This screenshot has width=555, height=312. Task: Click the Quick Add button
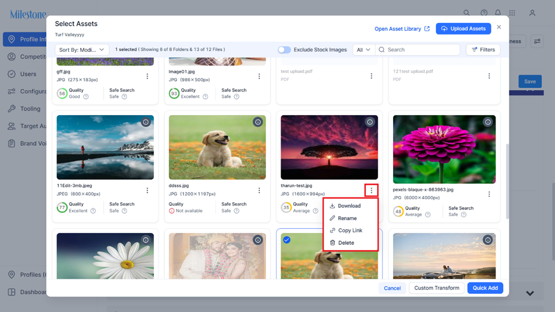(485, 288)
